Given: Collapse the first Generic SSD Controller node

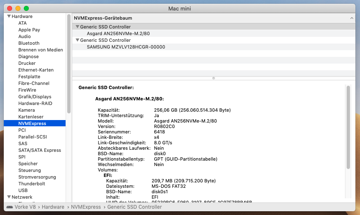Looking at the screenshot, I should click(x=77, y=27).
